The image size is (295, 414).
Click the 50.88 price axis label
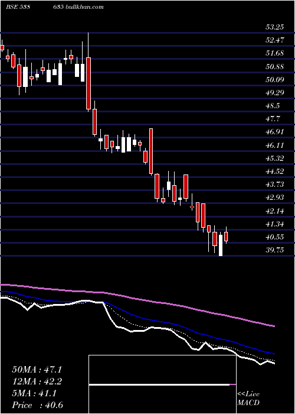[x=275, y=66]
